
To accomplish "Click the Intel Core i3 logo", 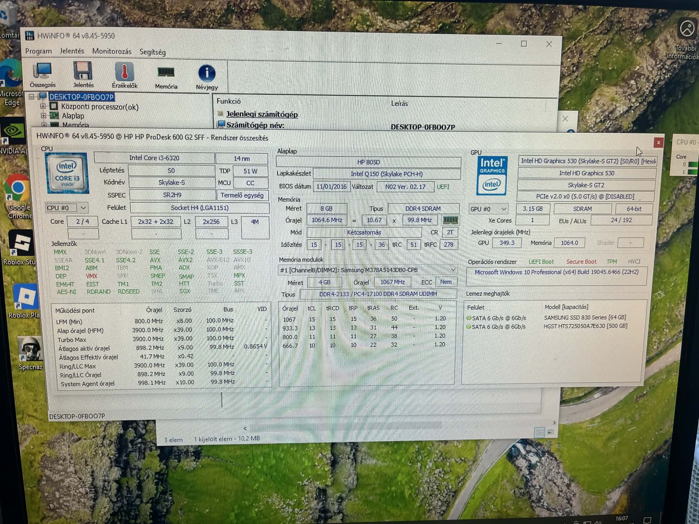I will (67, 173).
